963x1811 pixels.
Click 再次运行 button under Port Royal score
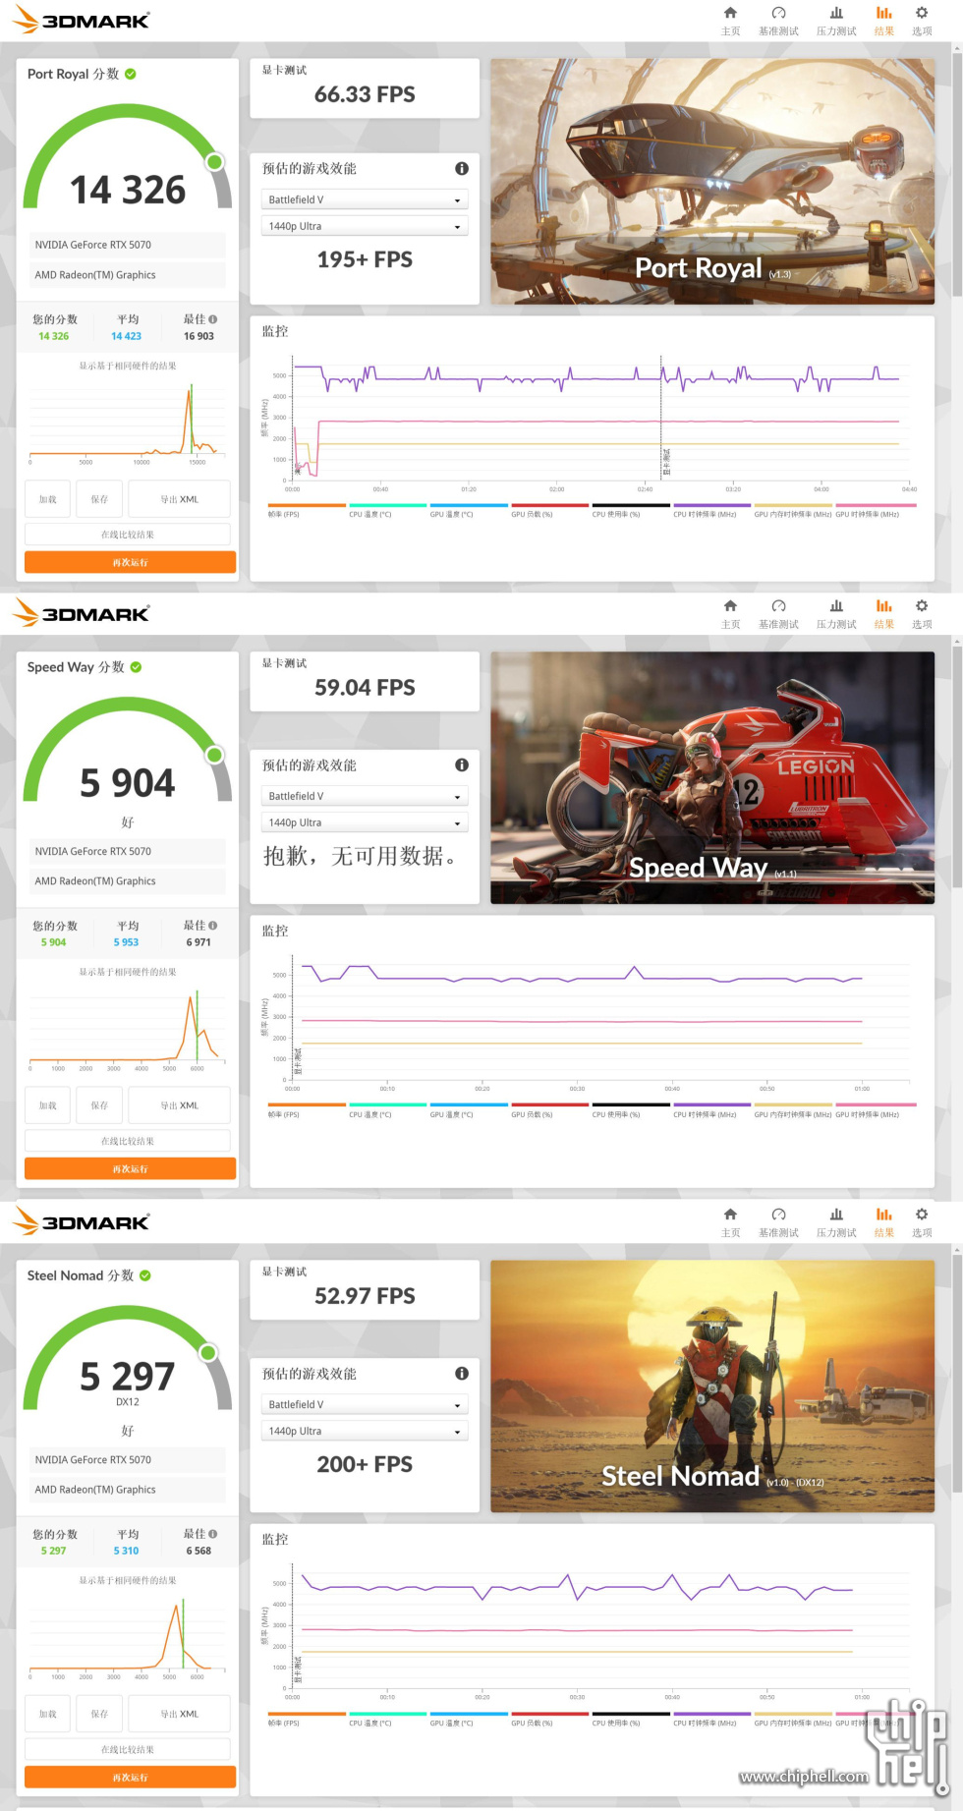tap(130, 562)
